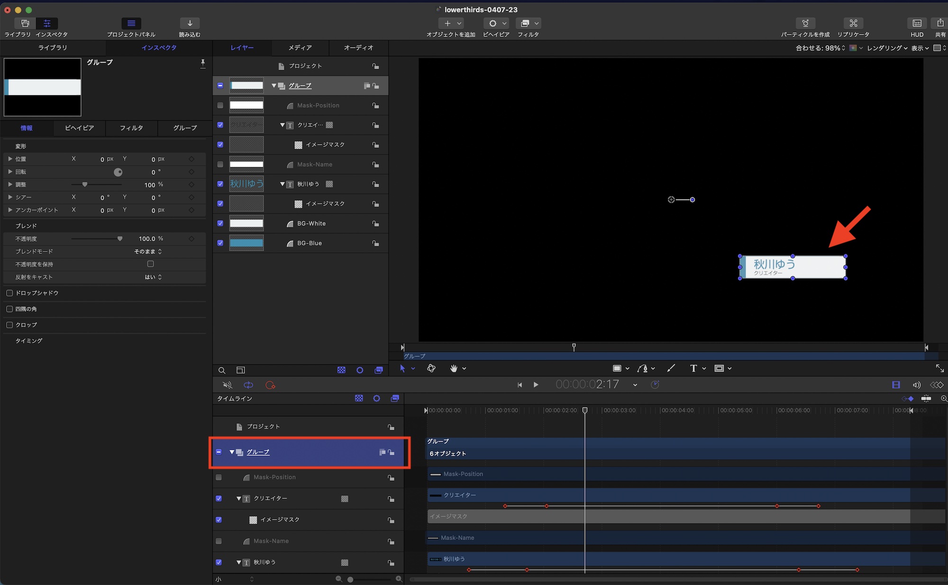Click the HUD toolbar icon
This screenshot has height=585, width=948.
[x=917, y=23]
